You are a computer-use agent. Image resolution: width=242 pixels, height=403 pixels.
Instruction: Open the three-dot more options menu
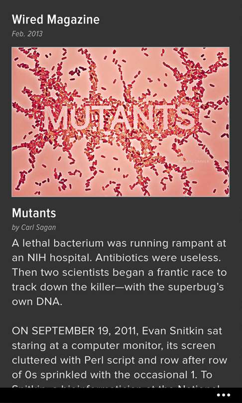click(x=223, y=395)
